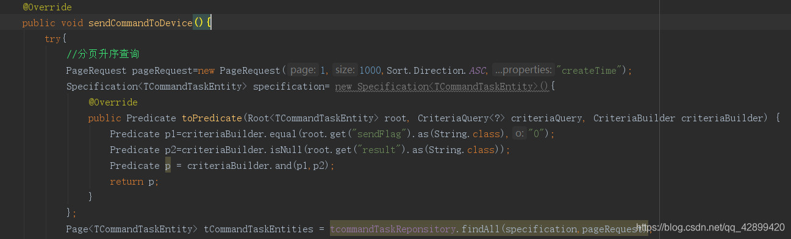Click 'Page<TCommandTaskEntity>' type on last line

132,229
